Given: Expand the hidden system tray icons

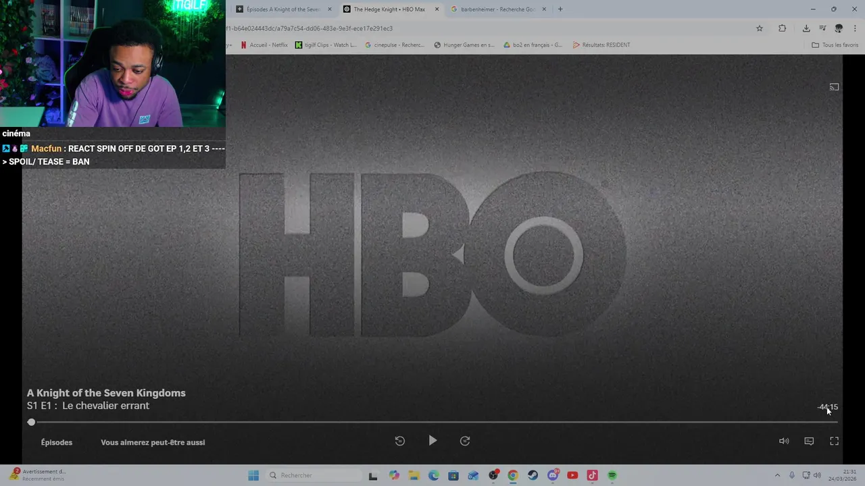Looking at the screenshot, I should tap(777, 475).
